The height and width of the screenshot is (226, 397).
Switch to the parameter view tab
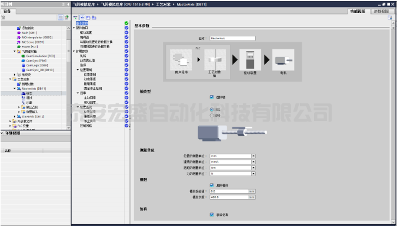381,11
